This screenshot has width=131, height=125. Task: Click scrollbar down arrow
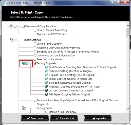click(128, 109)
